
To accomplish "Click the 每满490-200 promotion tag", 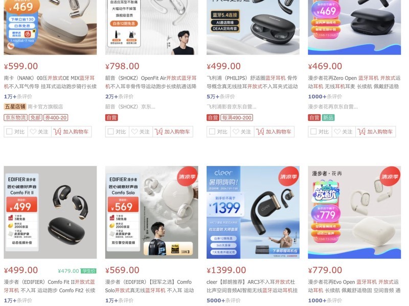I will [x=237, y=118].
